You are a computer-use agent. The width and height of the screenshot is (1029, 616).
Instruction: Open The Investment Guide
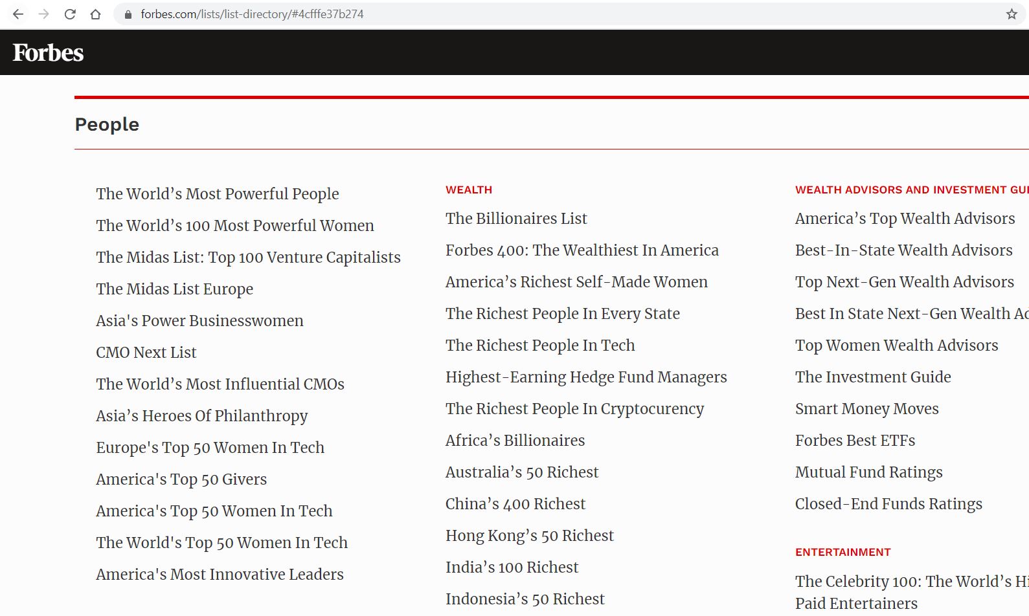pos(874,377)
